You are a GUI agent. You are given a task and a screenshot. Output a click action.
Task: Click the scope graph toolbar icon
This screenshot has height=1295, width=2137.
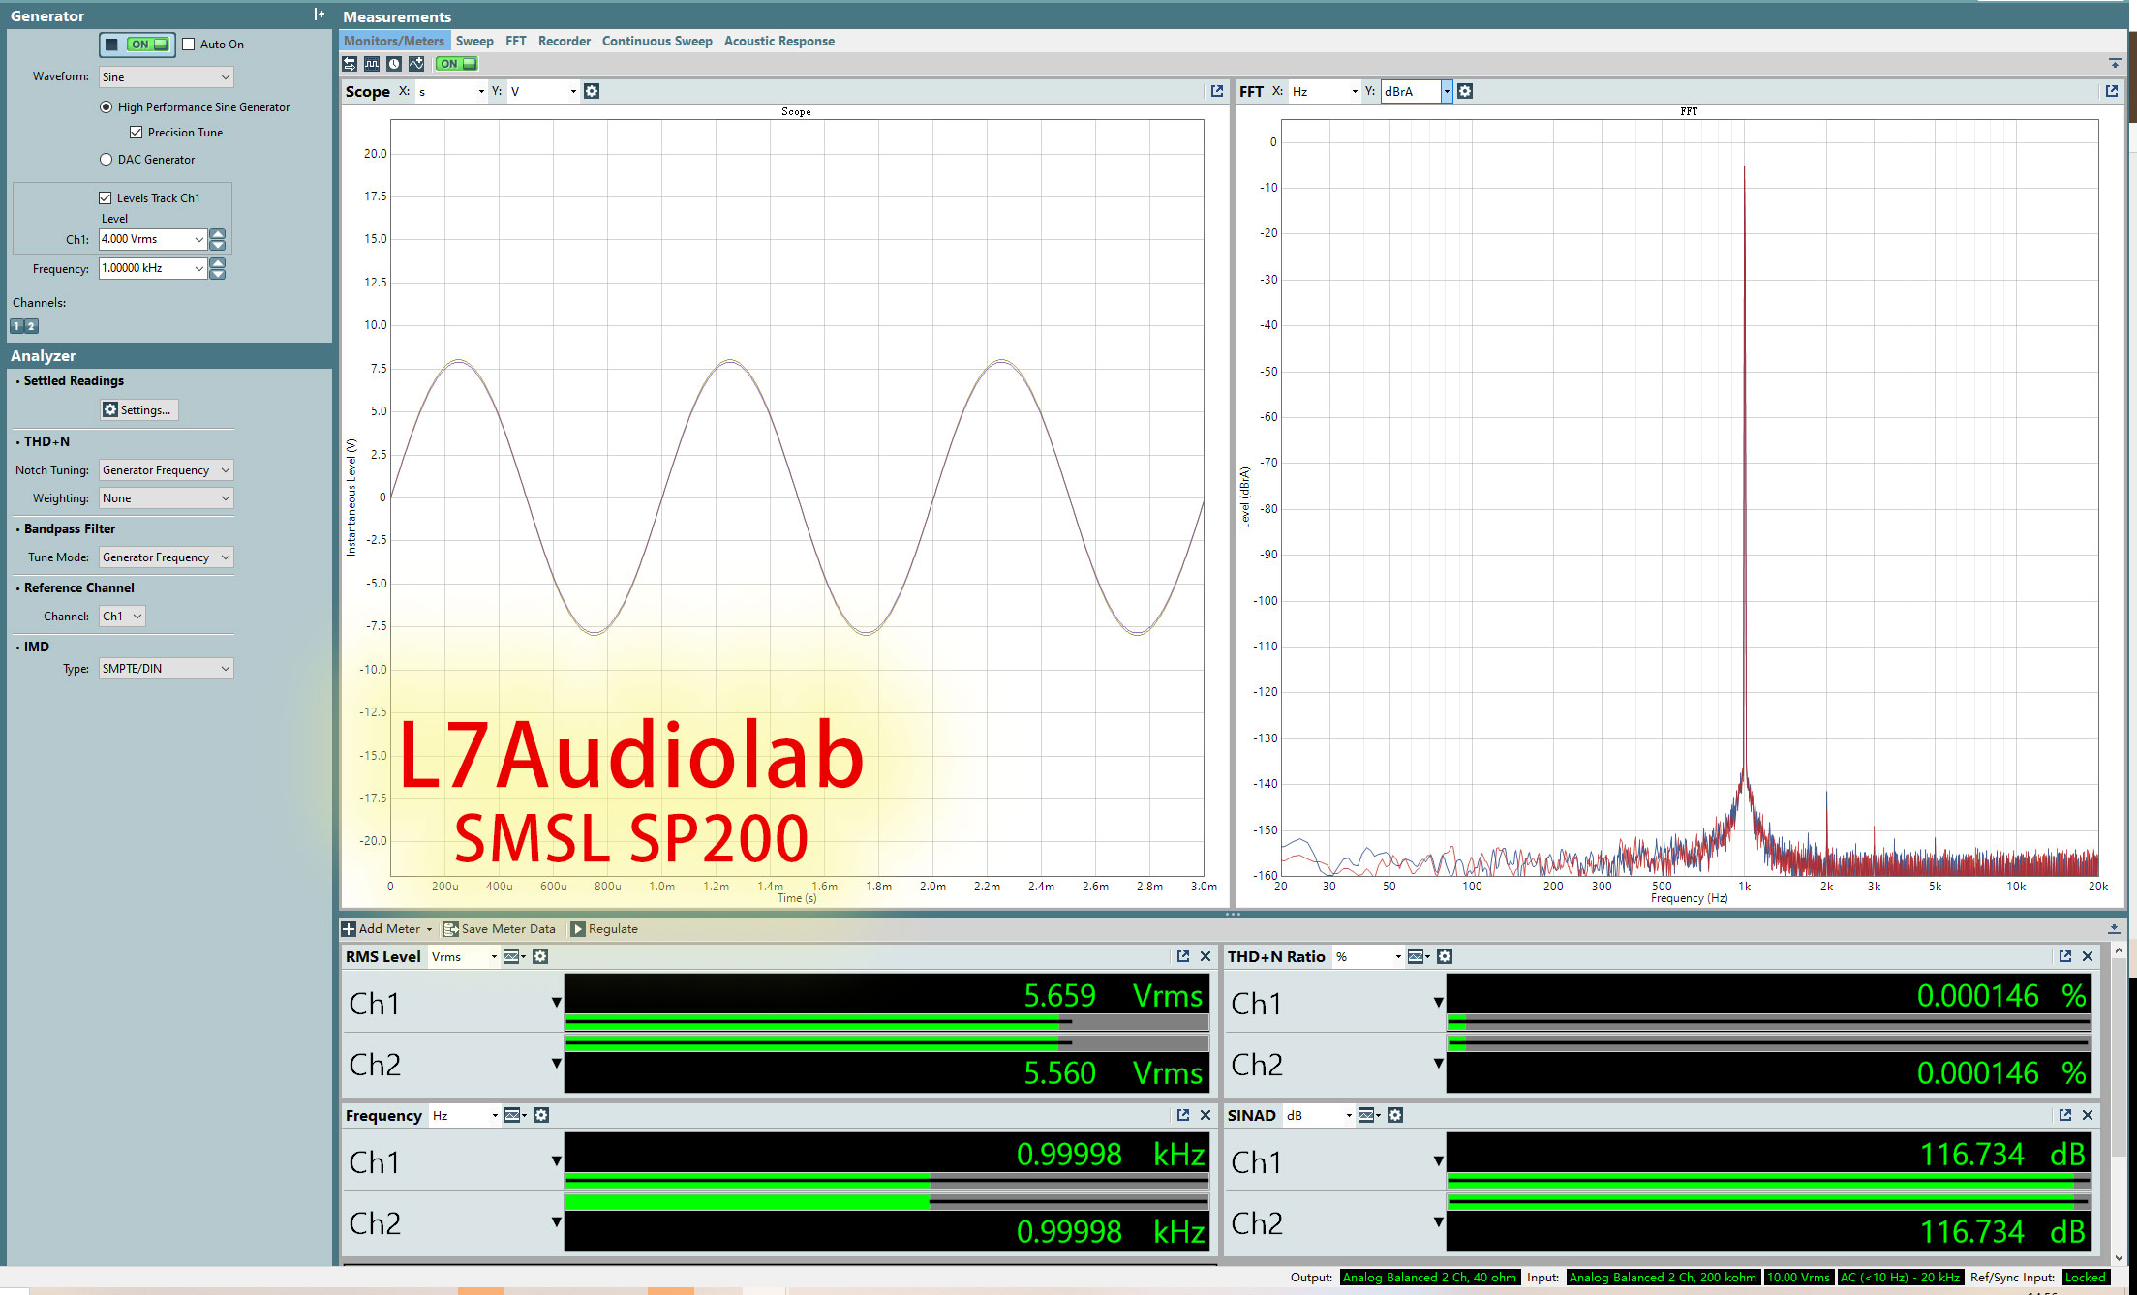[x=416, y=64]
